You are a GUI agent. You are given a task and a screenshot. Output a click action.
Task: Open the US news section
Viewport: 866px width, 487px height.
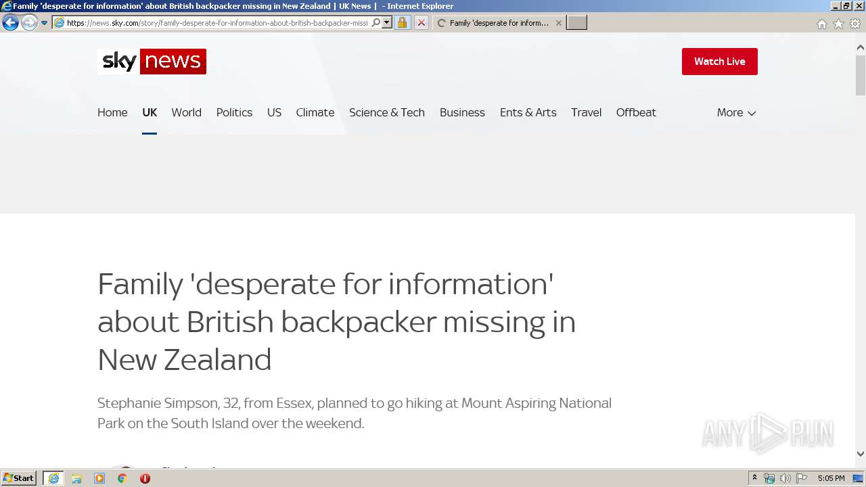coord(274,112)
